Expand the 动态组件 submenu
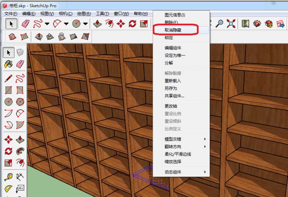This screenshot has width=288, height=197. click(x=186, y=172)
